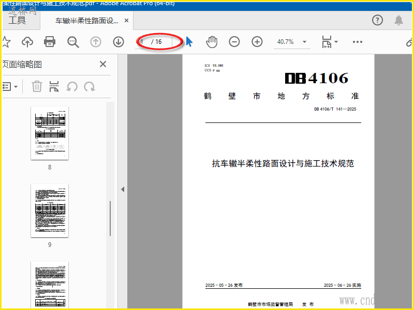
Task: Open the Help question mark icon
Action: (378, 20)
